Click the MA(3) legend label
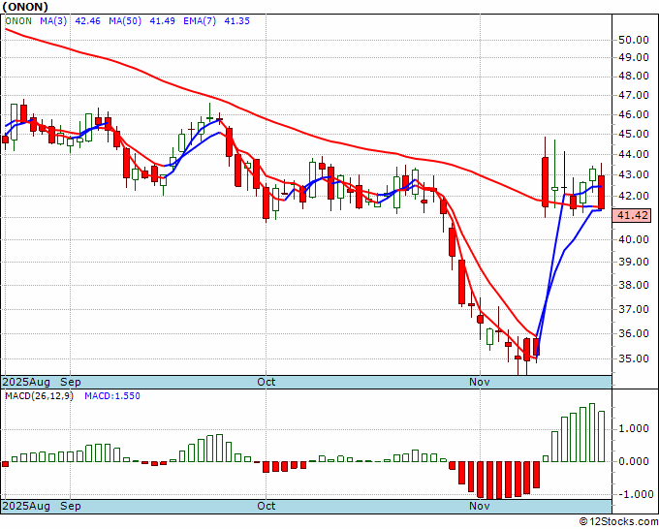Viewport: 659px width, 529px height. (53, 21)
